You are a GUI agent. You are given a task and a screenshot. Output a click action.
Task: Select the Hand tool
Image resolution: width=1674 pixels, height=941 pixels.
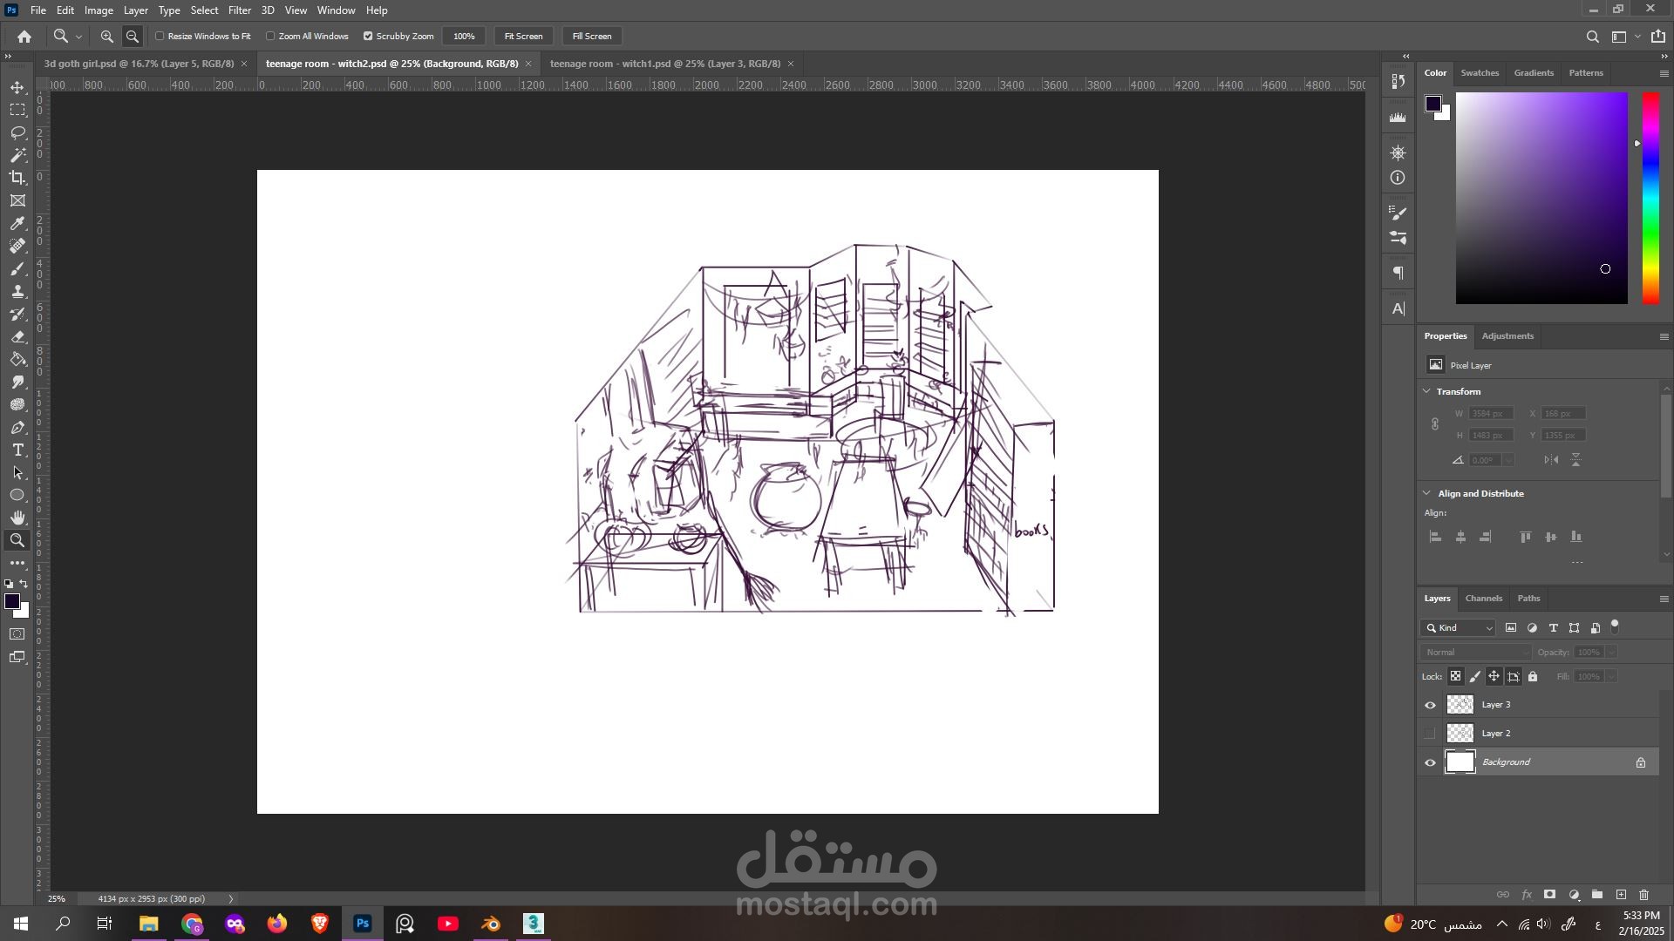17,518
